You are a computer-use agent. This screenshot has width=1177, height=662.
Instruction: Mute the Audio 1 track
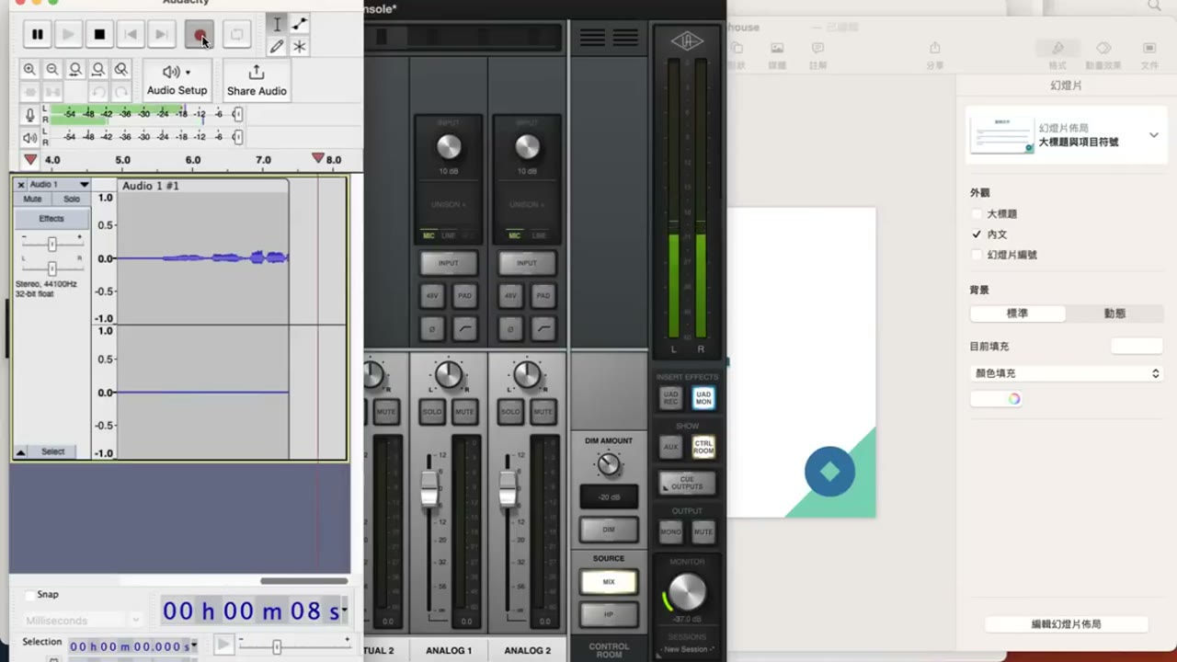33,200
